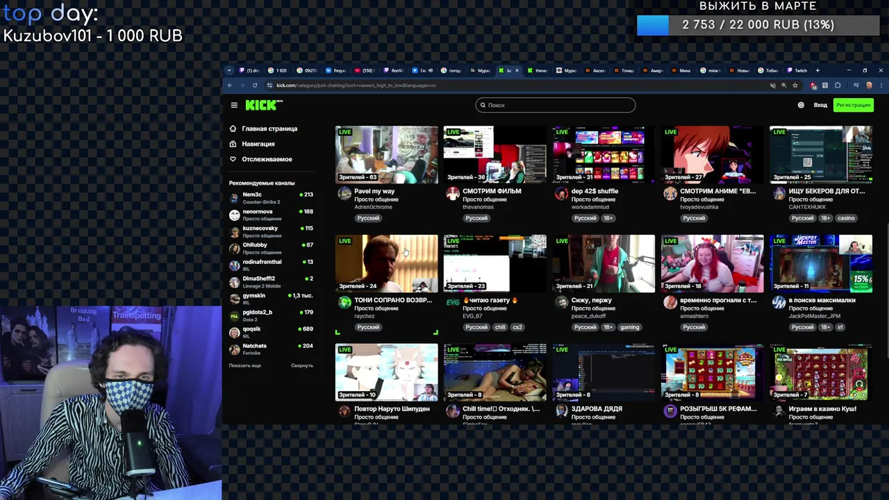Screen dimensions: 889x500
Task: Open the rodinafromthai recommended channel
Action: [272, 265]
